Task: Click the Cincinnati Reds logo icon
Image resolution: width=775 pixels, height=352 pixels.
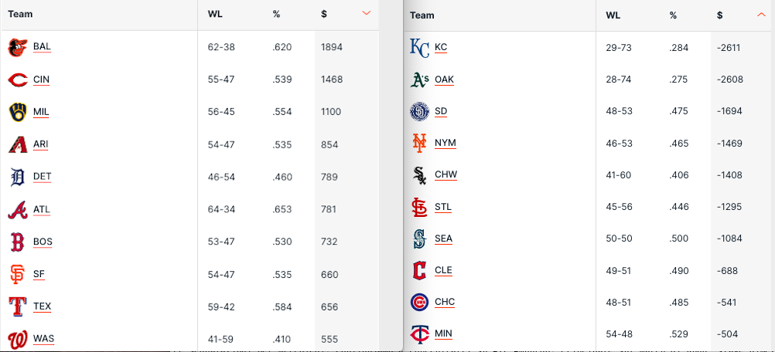Action: click(17, 80)
